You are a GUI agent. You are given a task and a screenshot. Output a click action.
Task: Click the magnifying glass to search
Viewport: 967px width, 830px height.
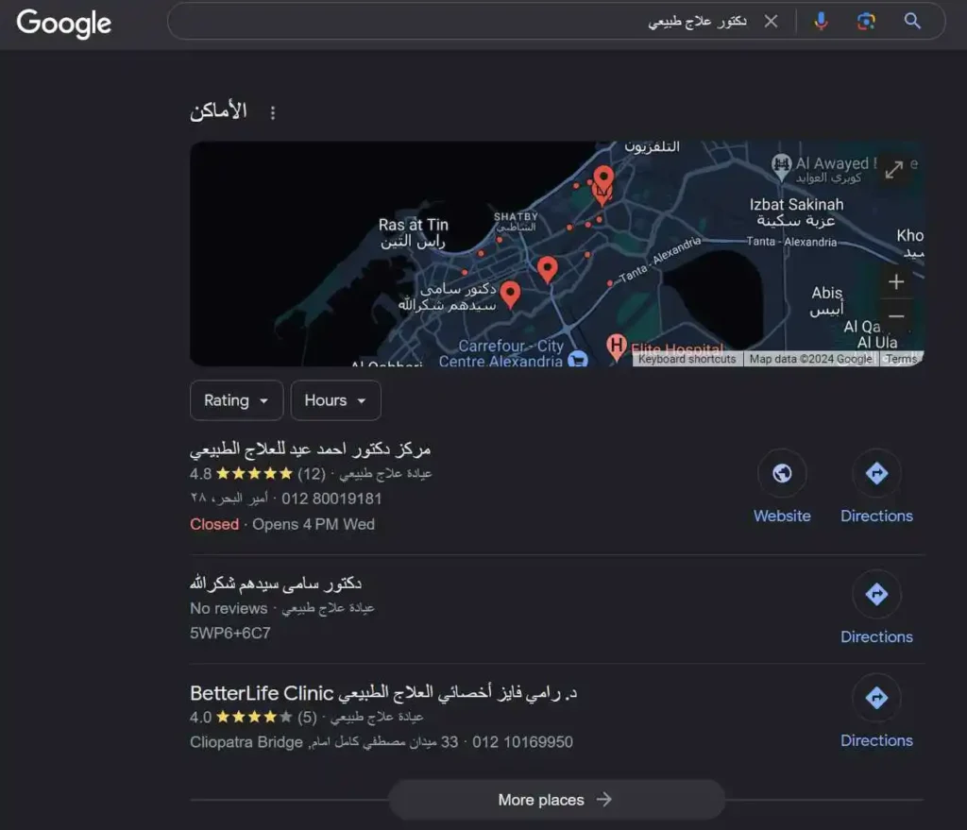pyautogui.click(x=911, y=21)
